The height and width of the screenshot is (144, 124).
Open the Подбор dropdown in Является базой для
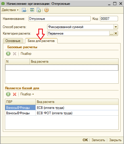click(x=27, y=94)
